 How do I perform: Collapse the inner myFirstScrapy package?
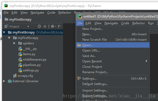[x=9, y=38]
